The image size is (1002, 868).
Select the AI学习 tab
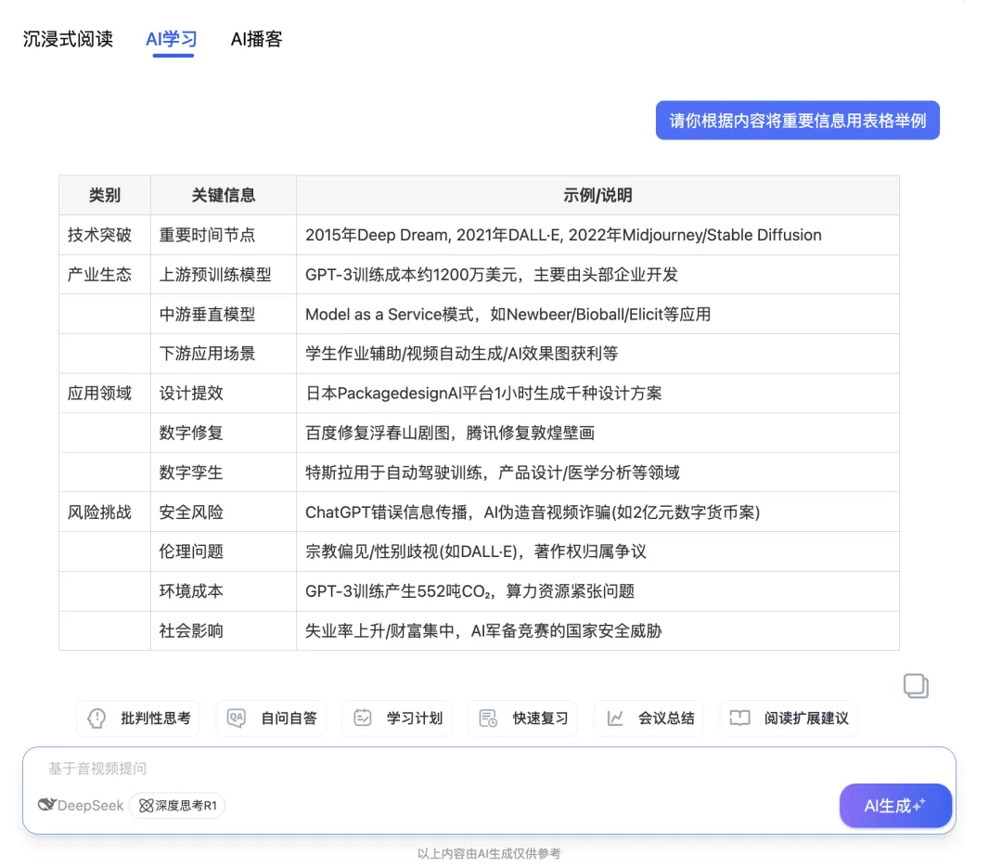[172, 39]
